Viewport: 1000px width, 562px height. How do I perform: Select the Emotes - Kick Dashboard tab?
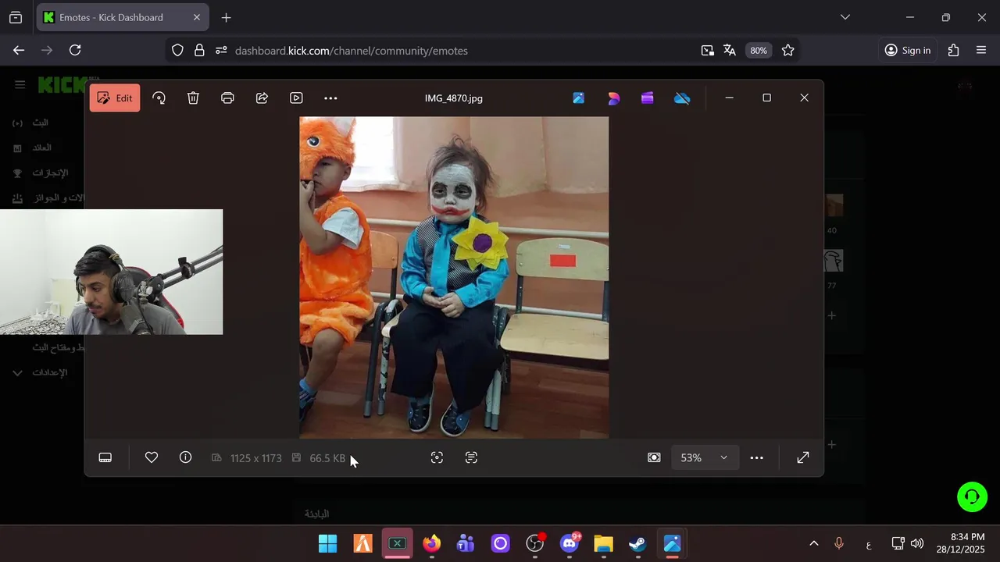click(123, 17)
